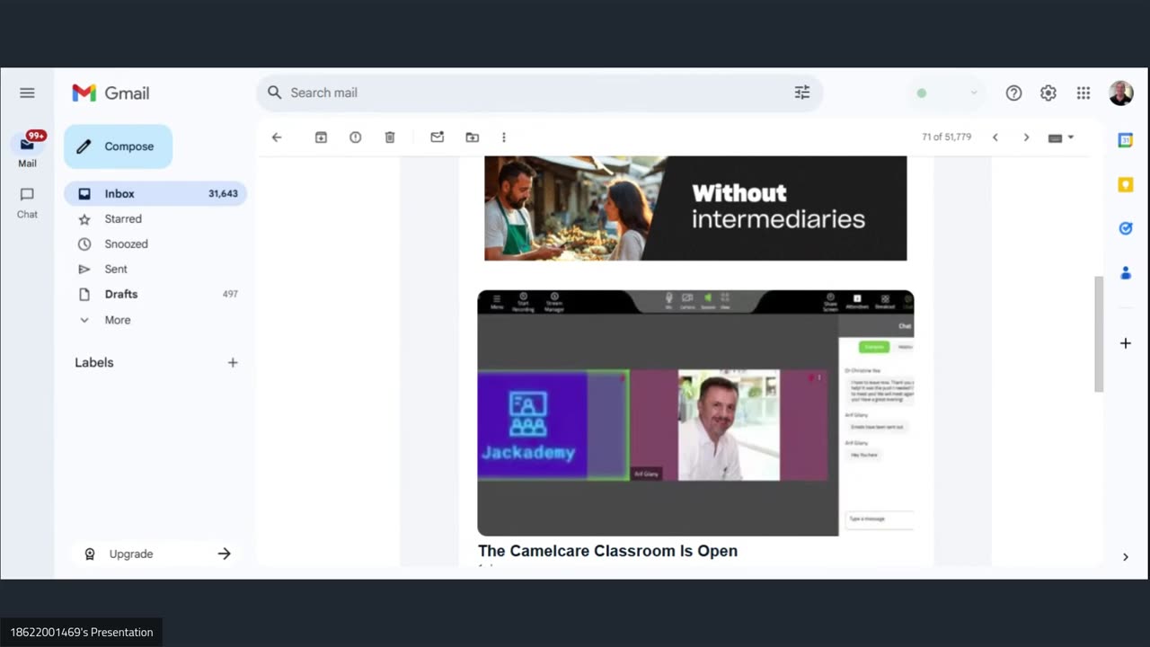This screenshot has width=1150, height=647.
Task: Open Google Contacts side panel
Action: click(1126, 273)
